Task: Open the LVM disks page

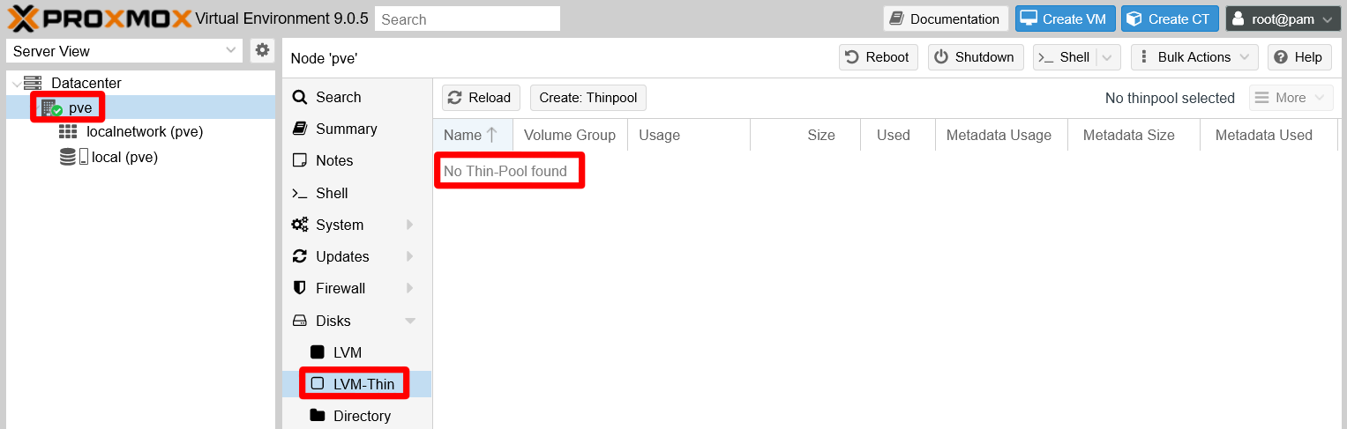Action: click(x=356, y=352)
